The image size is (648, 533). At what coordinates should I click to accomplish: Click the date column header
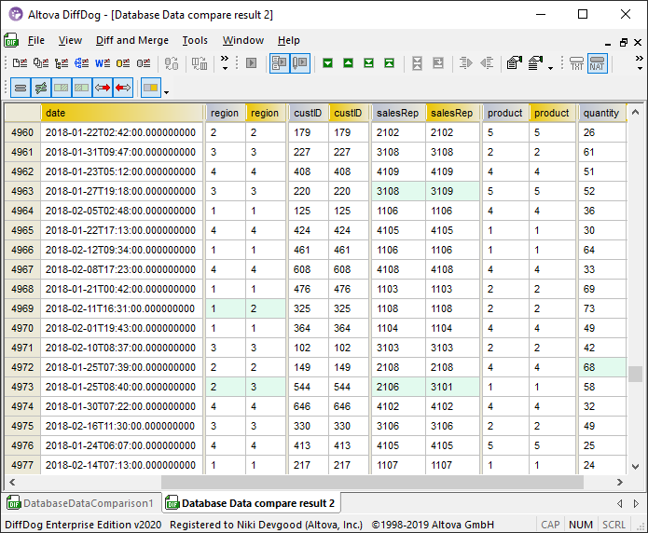pyautogui.click(x=121, y=113)
